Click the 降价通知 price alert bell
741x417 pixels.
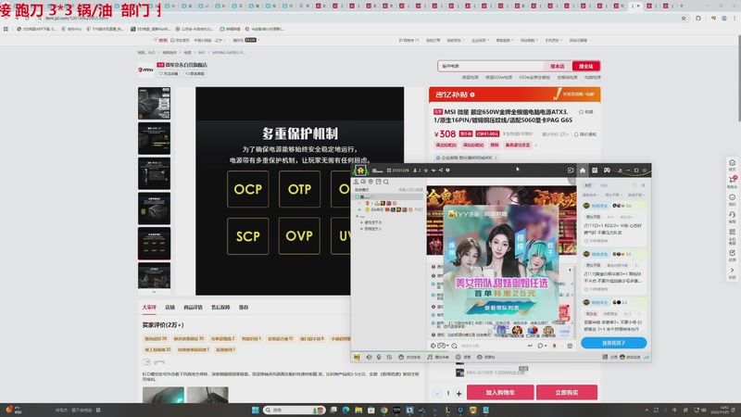click(x=585, y=134)
